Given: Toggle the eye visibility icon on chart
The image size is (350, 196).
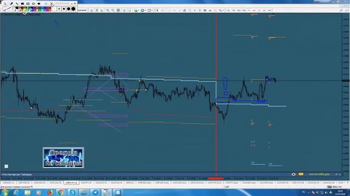Looking at the screenshot, I should click(293, 174).
